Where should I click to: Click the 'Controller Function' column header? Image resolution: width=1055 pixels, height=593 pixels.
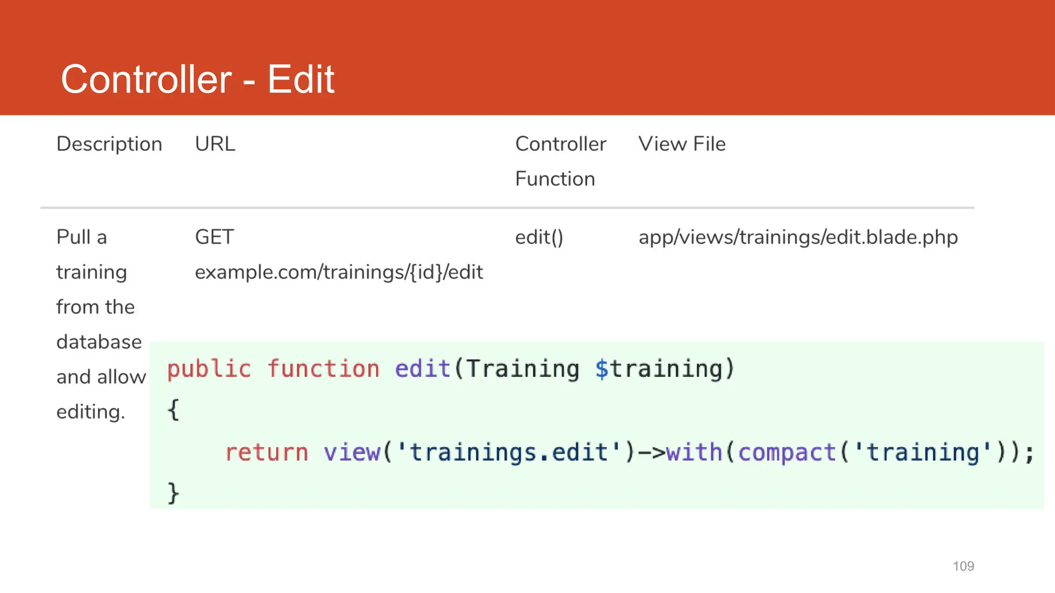click(560, 161)
